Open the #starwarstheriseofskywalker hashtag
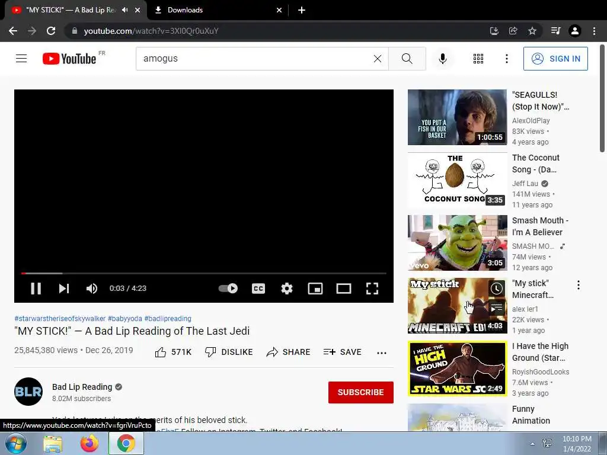This screenshot has height=455, width=607. click(60, 318)
